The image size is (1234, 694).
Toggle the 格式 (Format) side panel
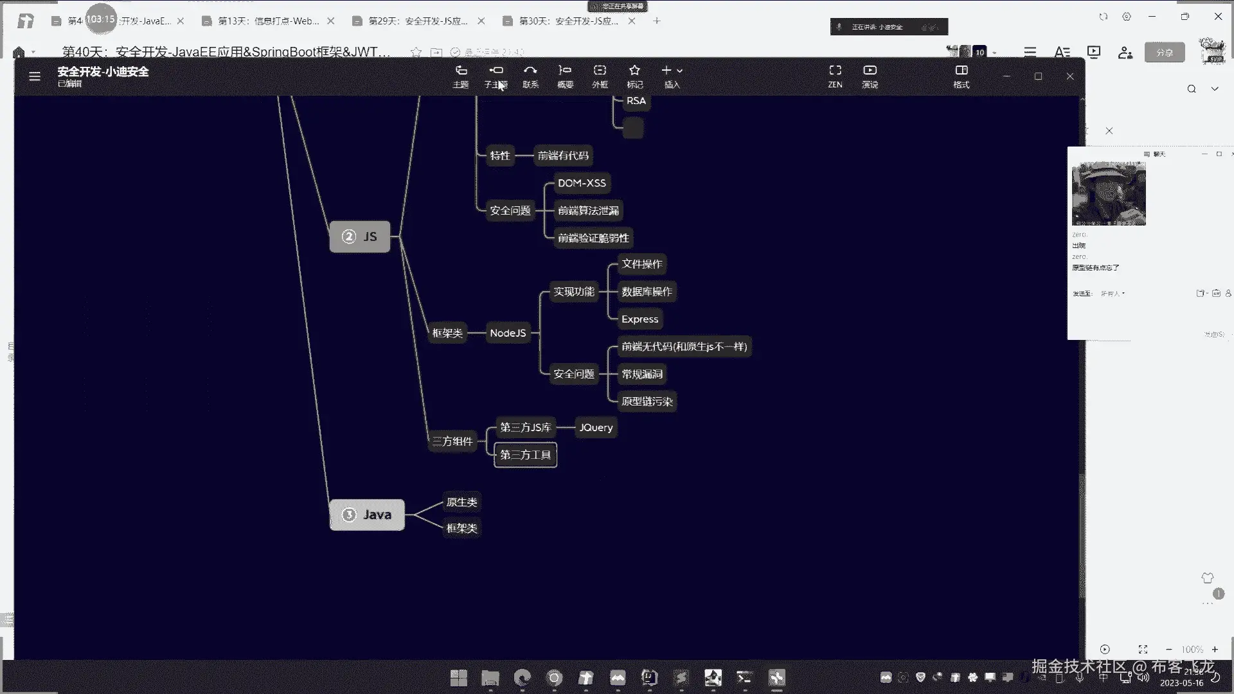[961, 75]
